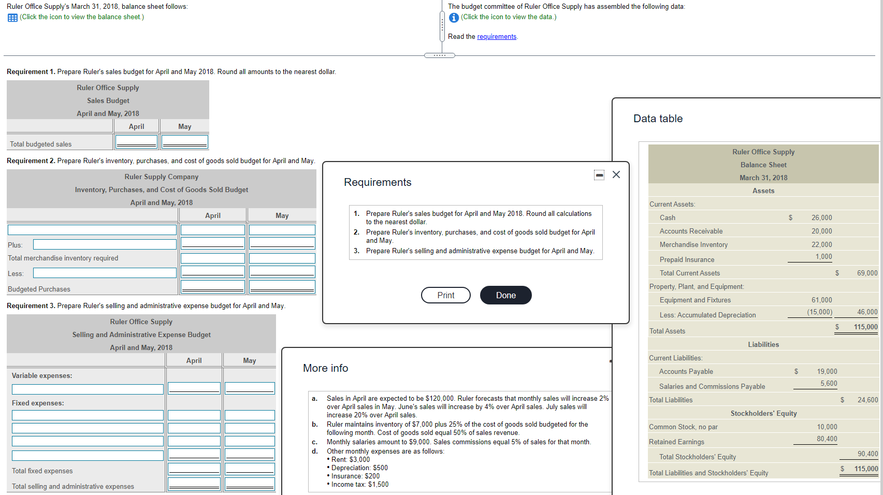
Task: Select May total fixed expenses field
Action: 250,469
